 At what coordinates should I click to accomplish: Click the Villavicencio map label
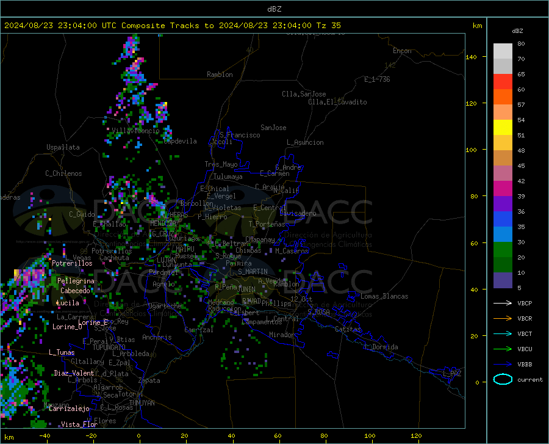point(135,131)
